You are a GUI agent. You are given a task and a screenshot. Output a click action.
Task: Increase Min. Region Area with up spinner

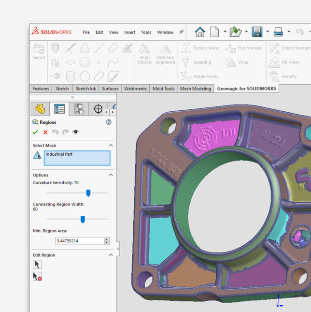tap(107, 239)
